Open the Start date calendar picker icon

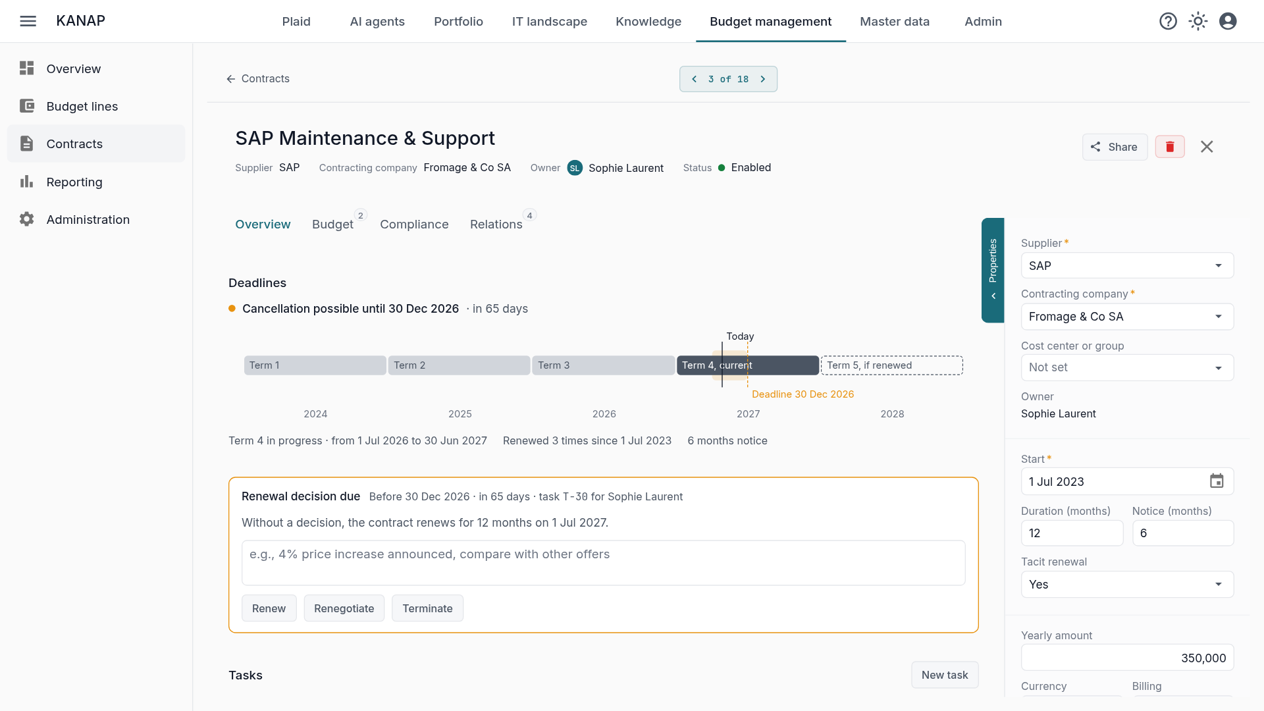(x=1217, y=481)
